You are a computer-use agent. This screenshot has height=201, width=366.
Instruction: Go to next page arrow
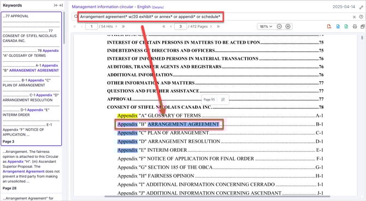pyautogui.click(x=211, y=26)
